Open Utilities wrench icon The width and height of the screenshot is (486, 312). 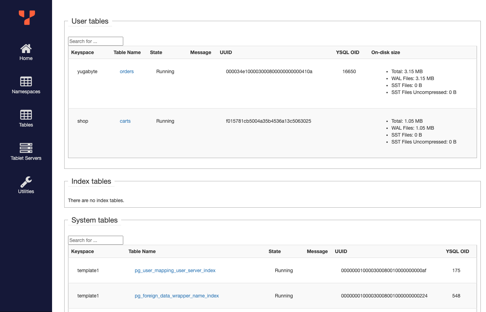pos(26,181)
